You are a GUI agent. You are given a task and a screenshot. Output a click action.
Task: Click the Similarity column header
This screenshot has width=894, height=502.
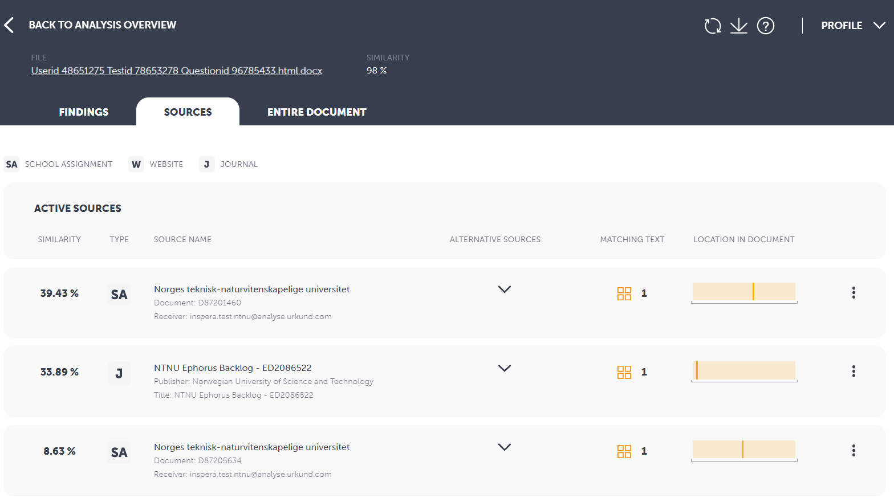(x=59, y=239)
